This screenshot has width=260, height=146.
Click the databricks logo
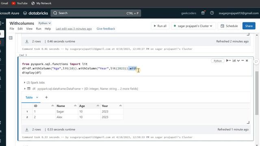click(x=35, y=13)
